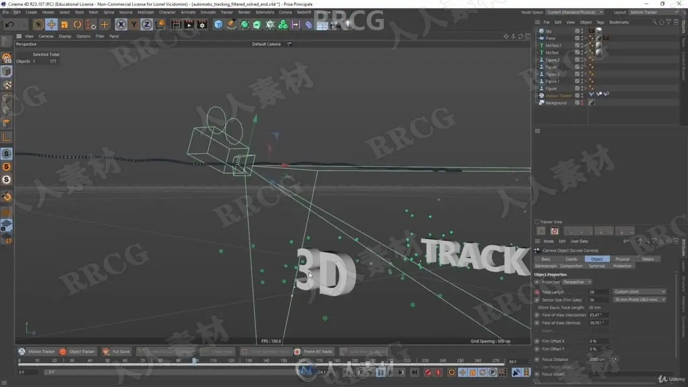Click frame 200 on timeline ruler
This screenshot has width=688, height=387.
(x=371, y=361)
